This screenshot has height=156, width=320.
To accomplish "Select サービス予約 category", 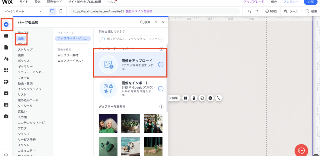I will [27, 139].
